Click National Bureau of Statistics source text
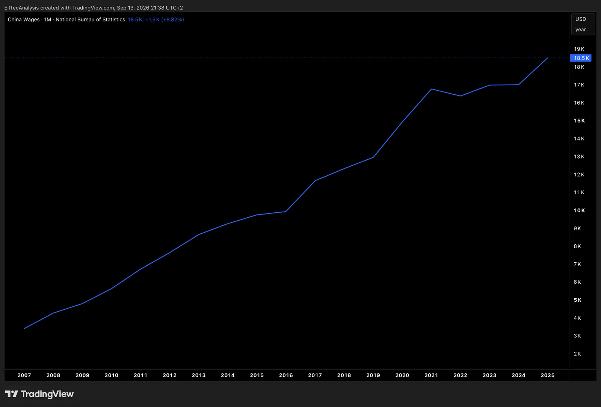 (90, 20)
